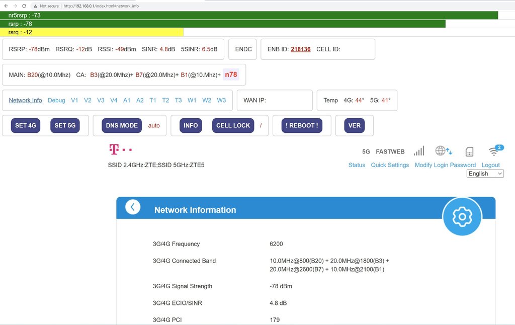Image resolution: width=515 pixels, height=325 pixels.
Task: Click the magenta T-Mobile logo
Action: 120,149
